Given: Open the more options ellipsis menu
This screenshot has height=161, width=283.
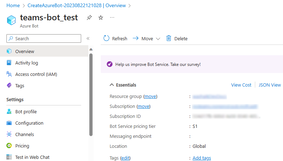Looking at the screenshot, I should (112, 17).
